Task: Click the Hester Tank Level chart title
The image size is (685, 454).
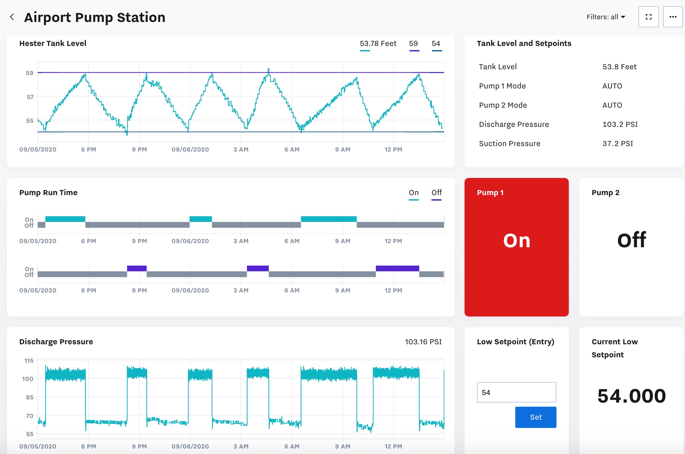Action: pyautogui.click(x=53, y=43)
